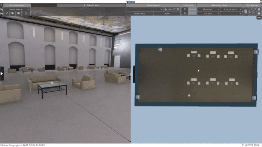The image size is (262, 147).
Task: Toggle the lit light bulb tool
Action: [x=259, y=13]
